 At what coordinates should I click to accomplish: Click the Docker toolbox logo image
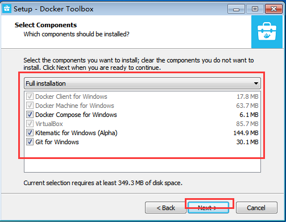pos(267,32)
